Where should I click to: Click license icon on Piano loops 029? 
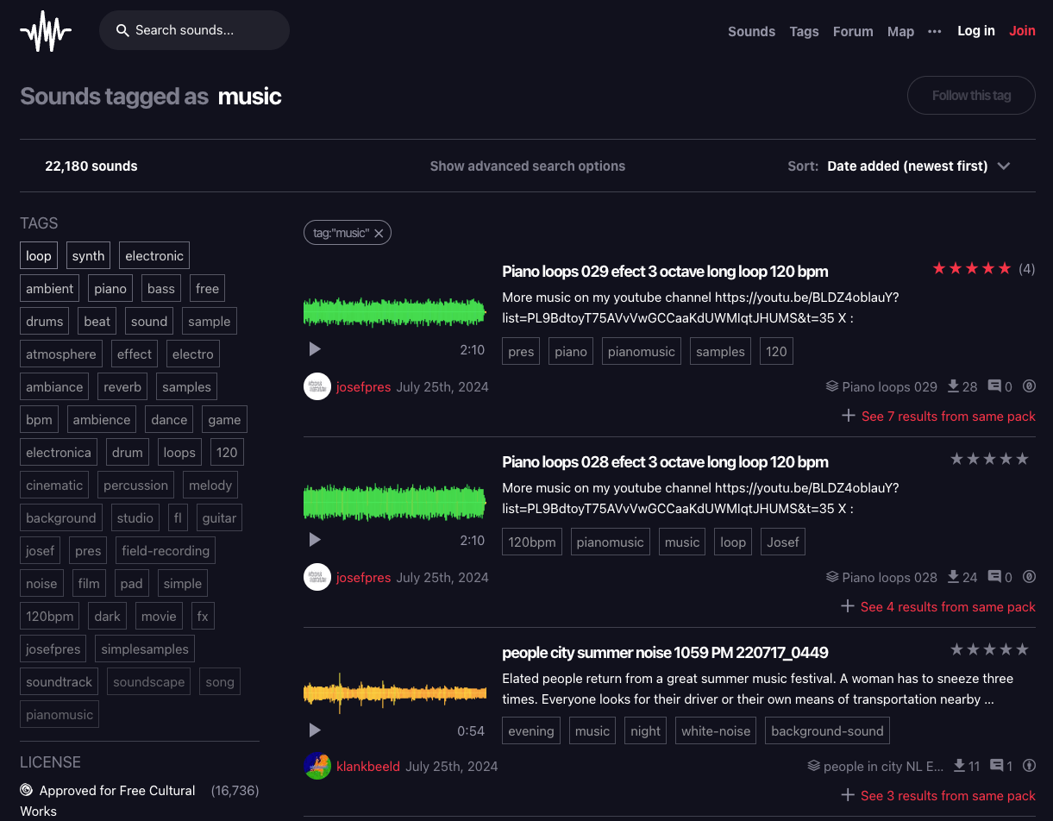1029,386
